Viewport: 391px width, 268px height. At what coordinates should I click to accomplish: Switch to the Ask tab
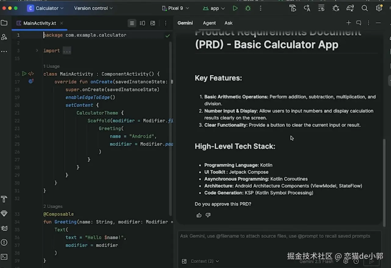228,23
